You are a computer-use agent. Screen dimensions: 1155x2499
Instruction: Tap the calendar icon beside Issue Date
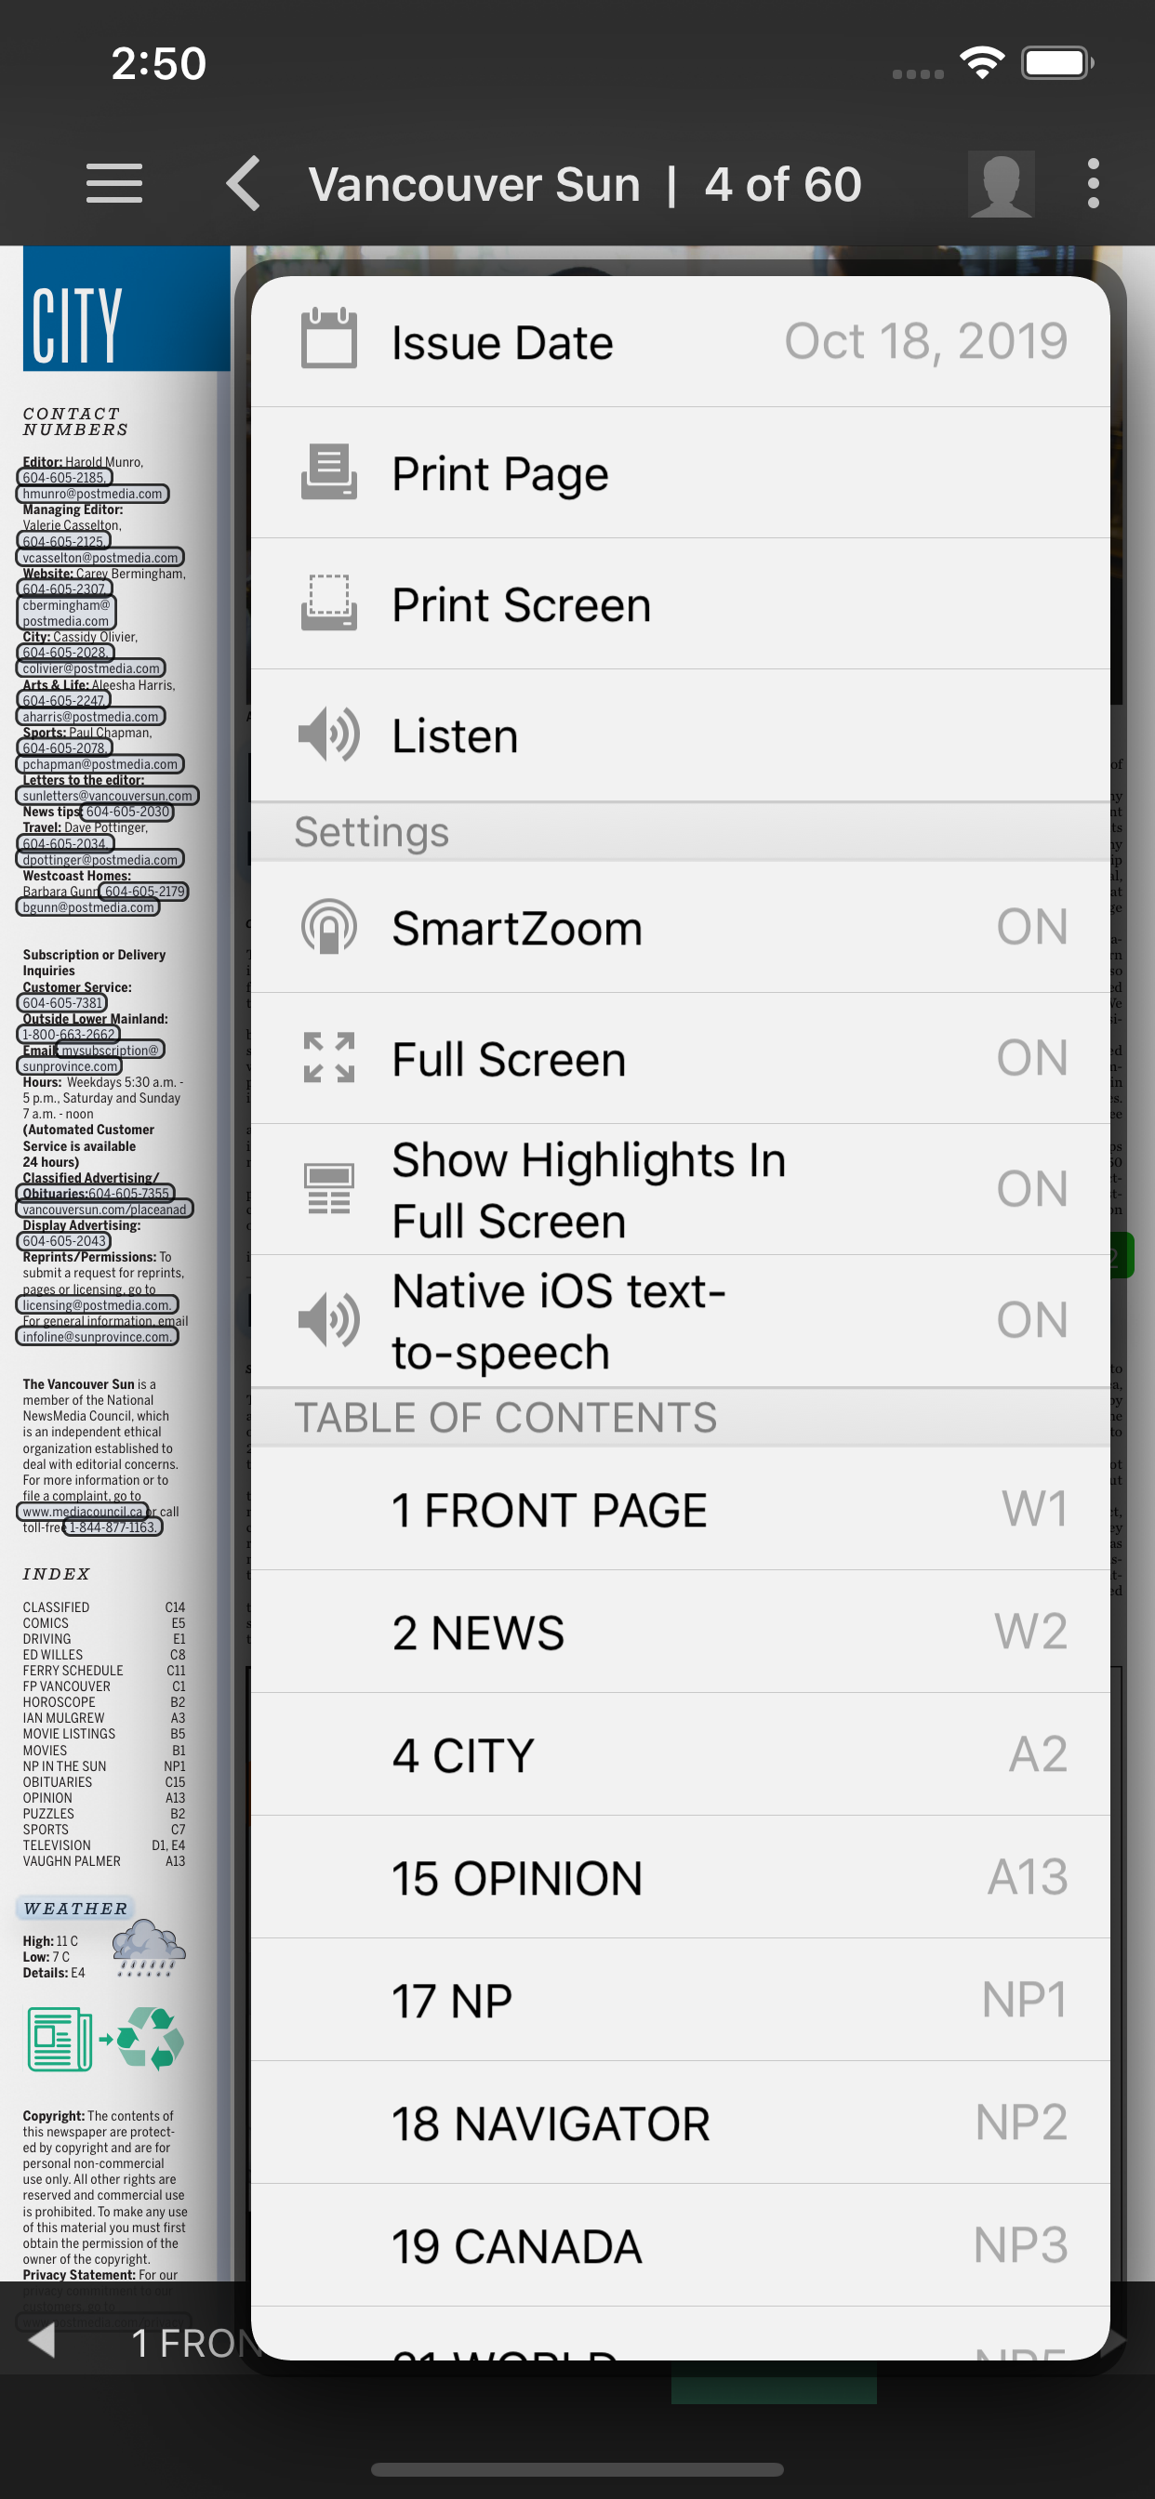tap(329, 339)
